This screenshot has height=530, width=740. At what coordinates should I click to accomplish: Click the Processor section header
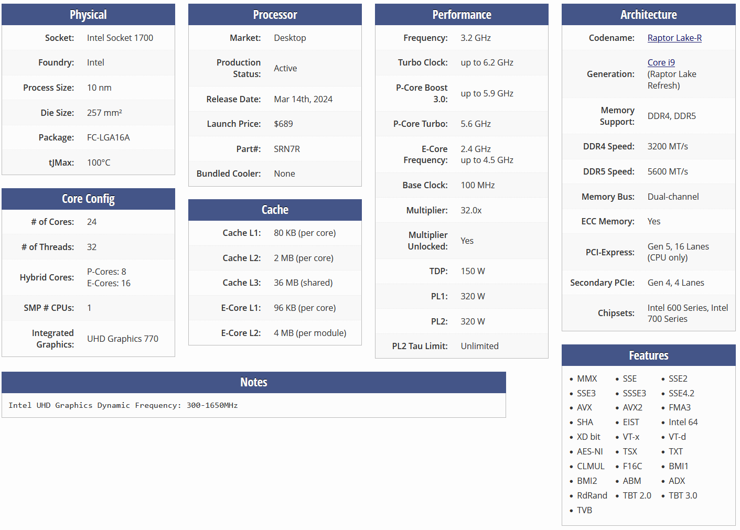(x=275, y=15)
